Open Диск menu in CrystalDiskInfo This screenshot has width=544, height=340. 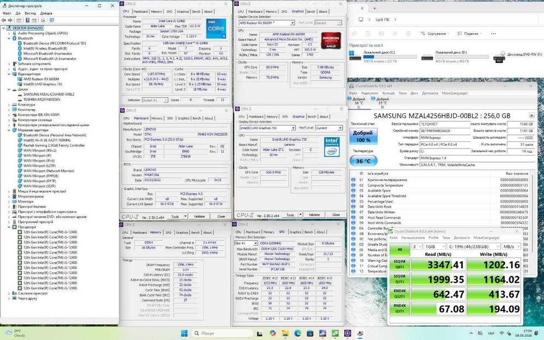(414, 94)
